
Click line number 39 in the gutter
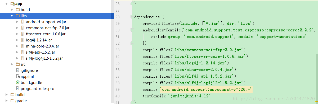[118, 89]
